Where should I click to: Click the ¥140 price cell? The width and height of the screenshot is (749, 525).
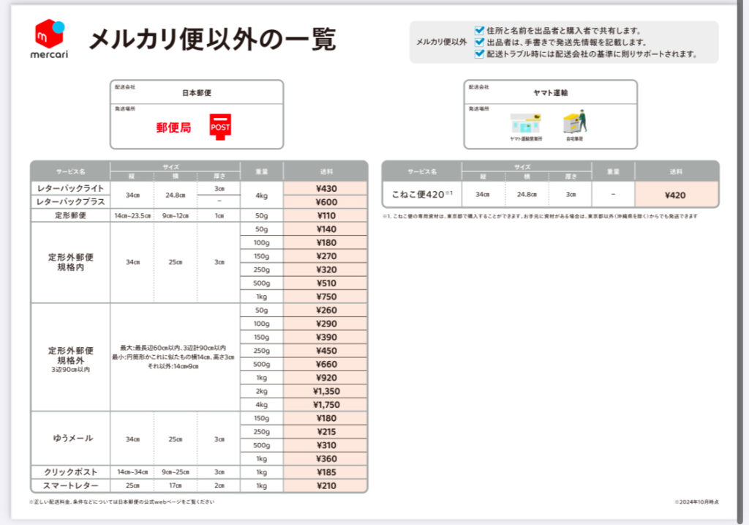click(326, 229)
